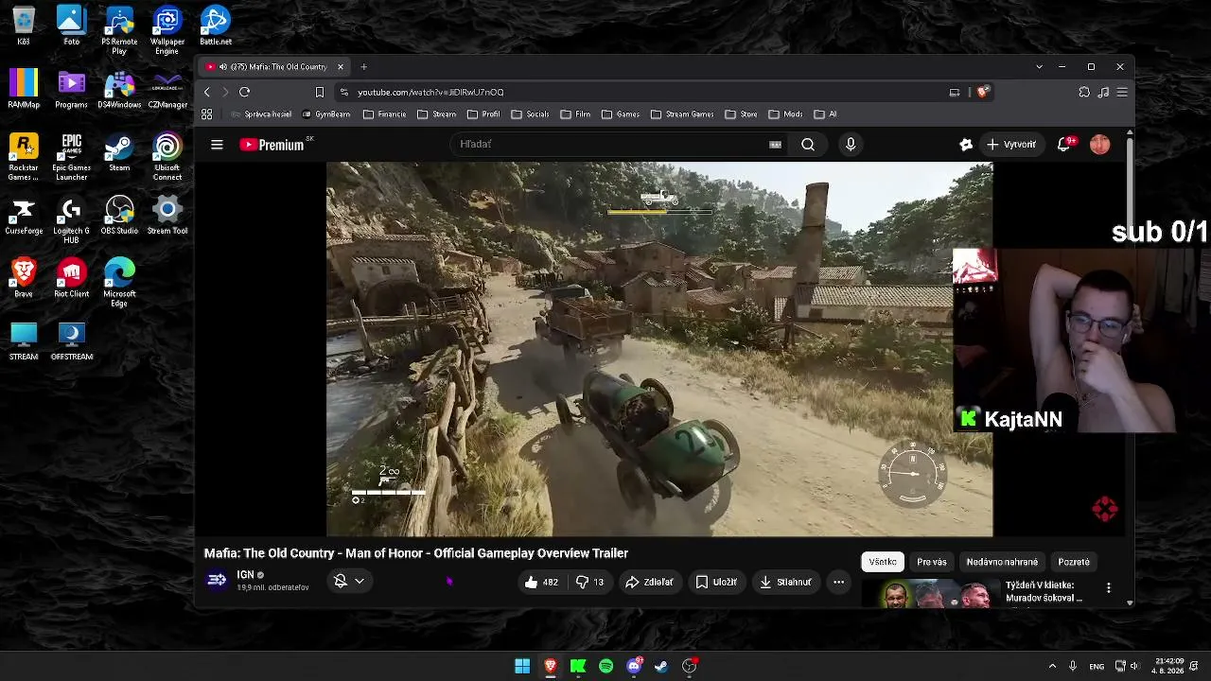Open the Windows Start menu
This screenshot has height=681, width=1211.
pyautogui.click(x=522, y=666)
